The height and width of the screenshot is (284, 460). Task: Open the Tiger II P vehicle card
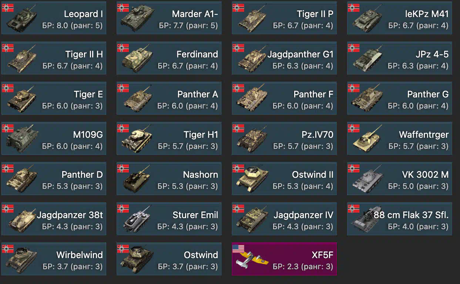click(284, 18)
